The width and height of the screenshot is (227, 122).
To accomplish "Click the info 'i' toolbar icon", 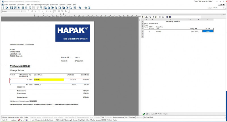I will (3, 8).
